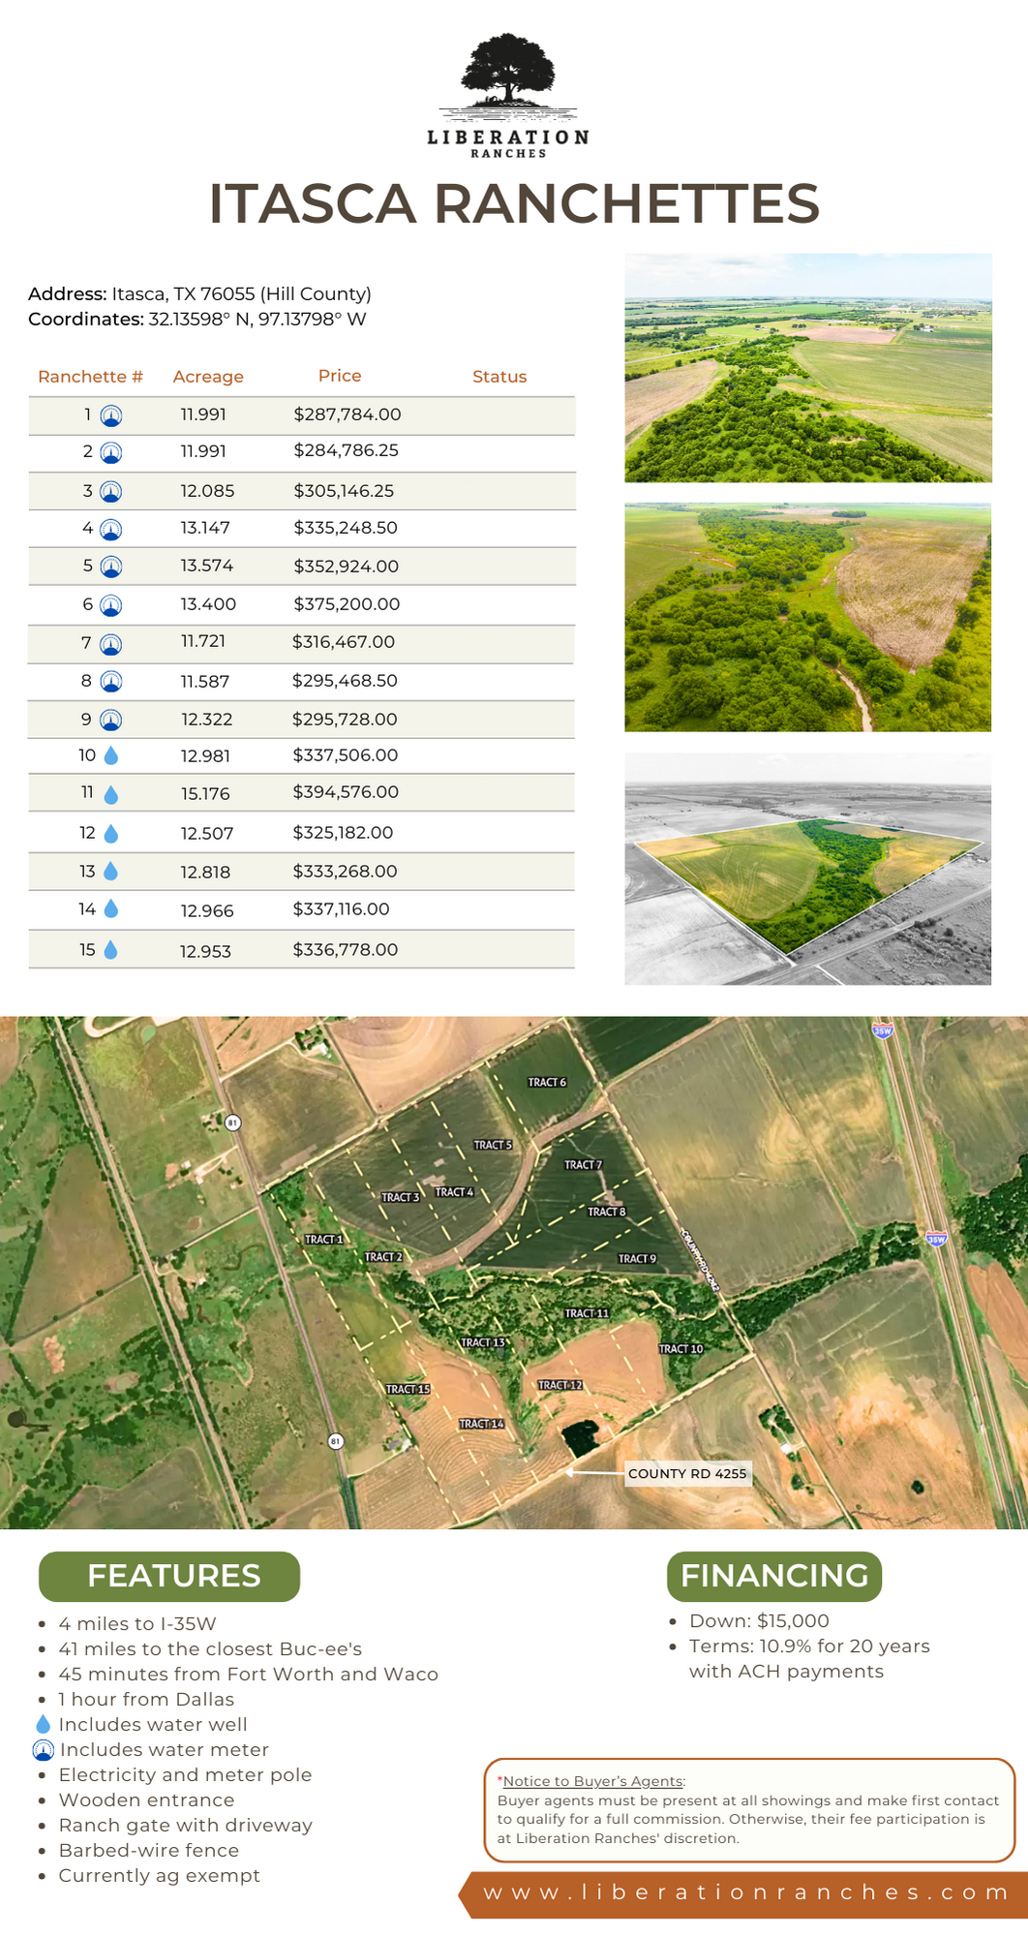Screen dimensions: 1028x1937
Task: Click the water drop icon beside Ranchette 10
Action: click(111, 755)
